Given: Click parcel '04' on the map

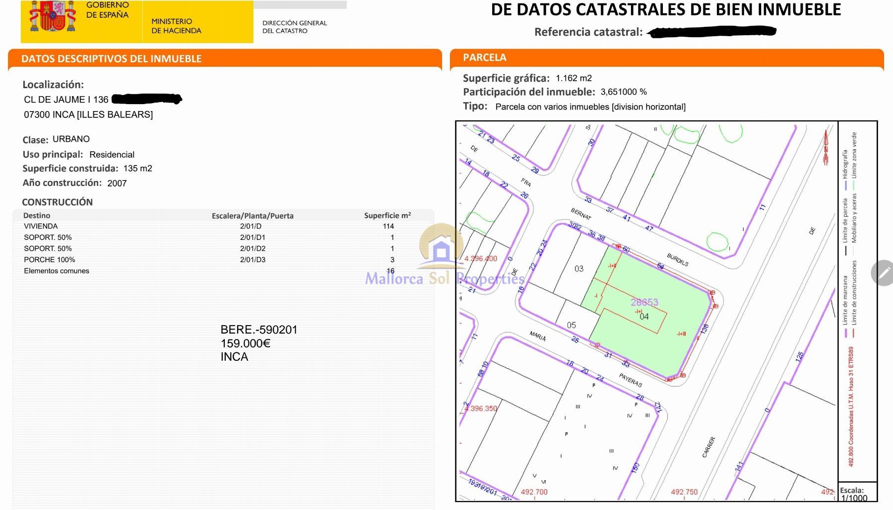Looking at the screenshot, I should click(644, 317).
